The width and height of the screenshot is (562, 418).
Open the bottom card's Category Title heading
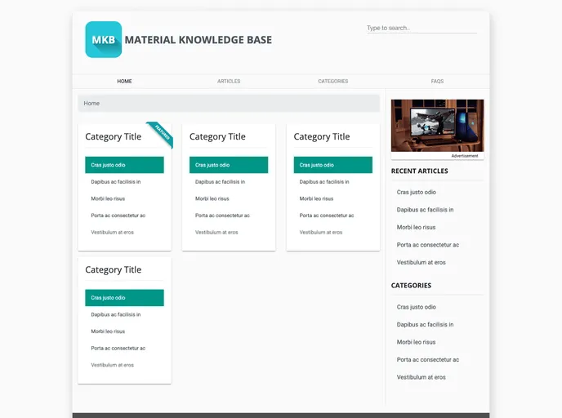pos(113,269)
